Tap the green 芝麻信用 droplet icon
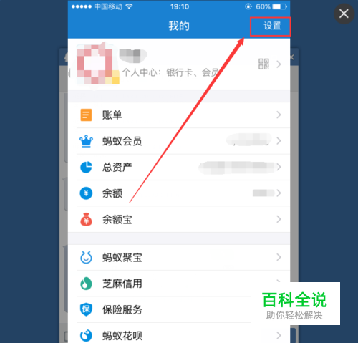The width and height of the screenshot is (358, 343). (x=86, y=284)
